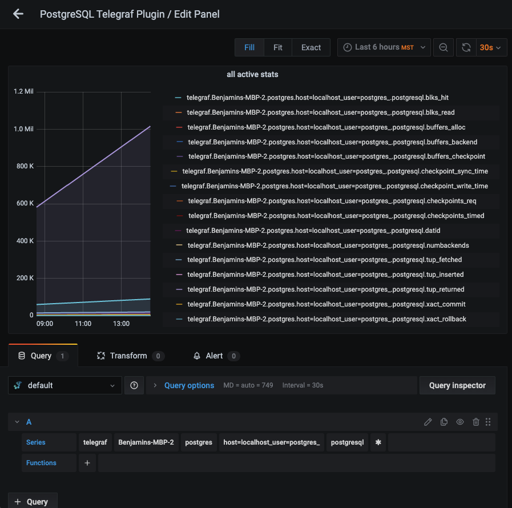Click the buffers_backend legend series name

pos(332,142)
